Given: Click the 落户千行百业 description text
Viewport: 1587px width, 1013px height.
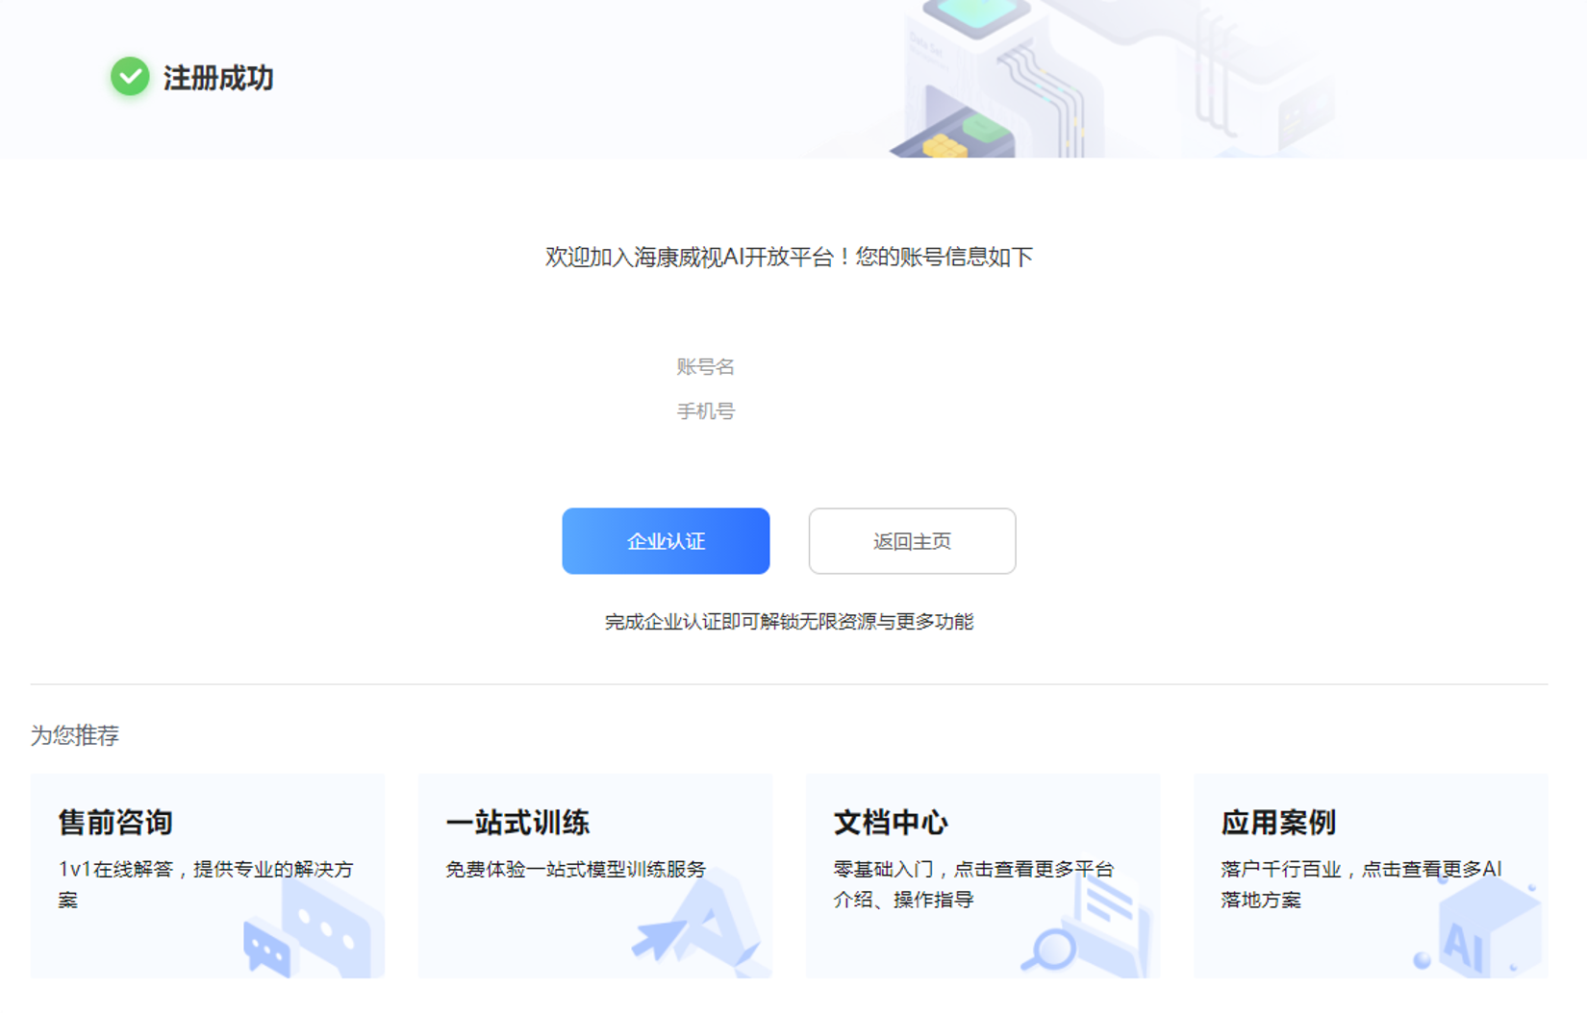Looking at the screenshot, I should pyautogui.click(x=1361, y=884).
